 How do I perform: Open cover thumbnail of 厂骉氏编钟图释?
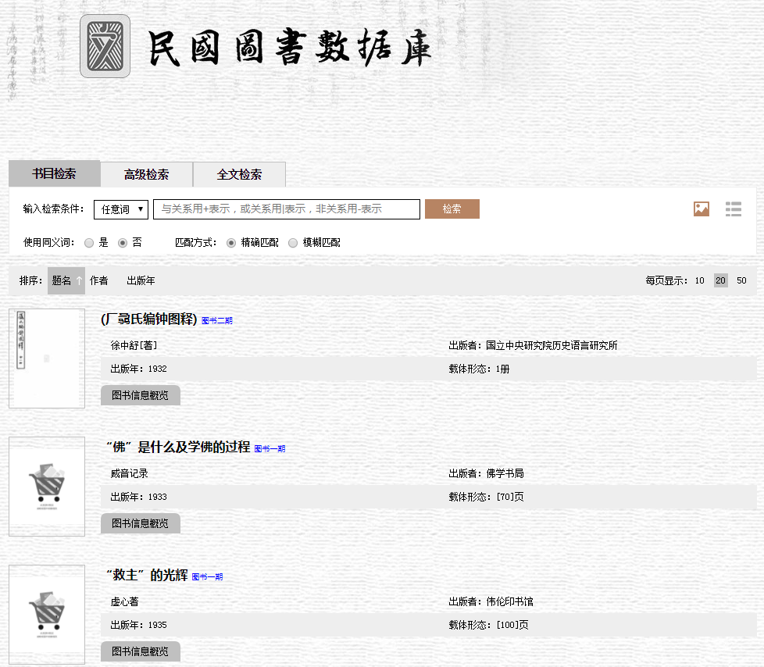(x=47, y=358)
